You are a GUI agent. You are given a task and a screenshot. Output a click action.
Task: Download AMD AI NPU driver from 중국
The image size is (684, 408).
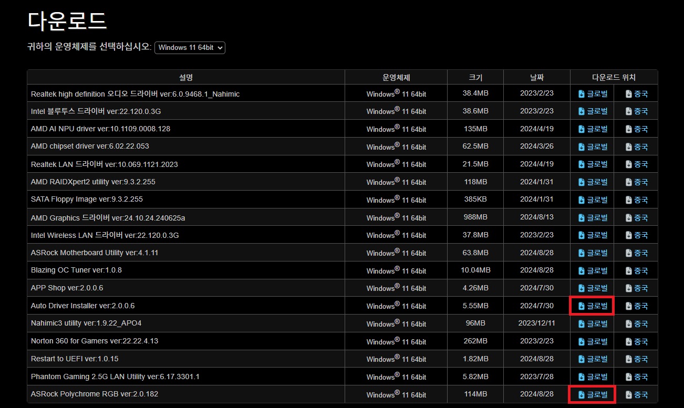pyautogui.click(x=636, y=129)
